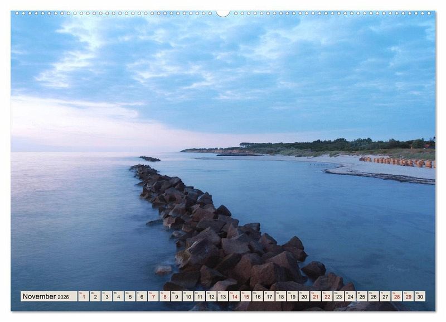Choose the red cell numbered 28
Image resolution: width=446 pixels, height=322 pixels.
coord(397,296)
